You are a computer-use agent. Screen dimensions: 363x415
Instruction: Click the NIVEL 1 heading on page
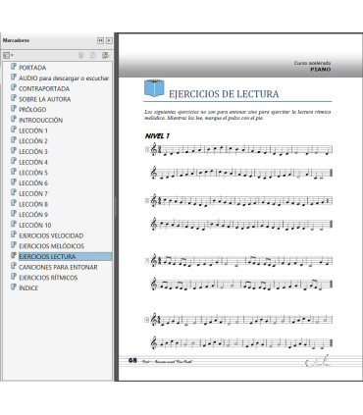[157, 136]
